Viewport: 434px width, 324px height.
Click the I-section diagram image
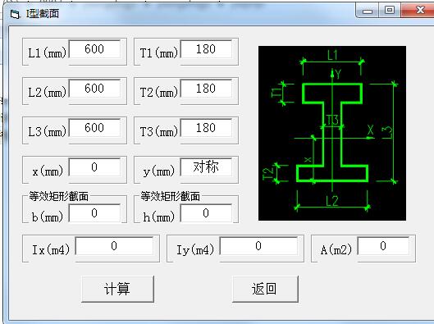point(332,134)
